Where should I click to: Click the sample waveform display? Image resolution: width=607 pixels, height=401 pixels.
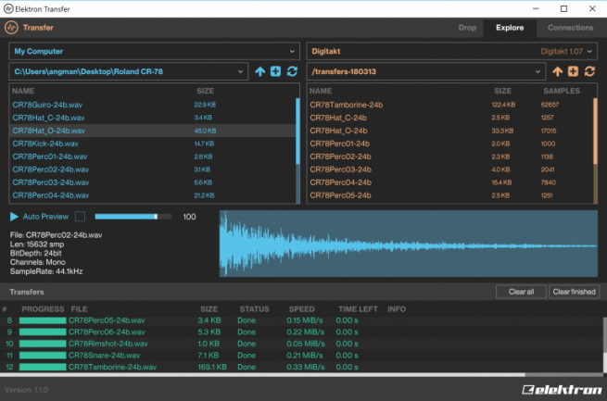tap(408, 244)
